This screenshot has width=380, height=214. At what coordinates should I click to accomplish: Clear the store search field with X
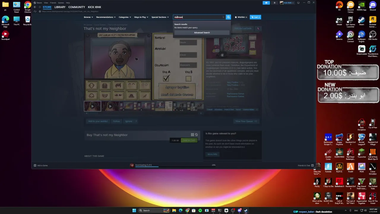223,17
